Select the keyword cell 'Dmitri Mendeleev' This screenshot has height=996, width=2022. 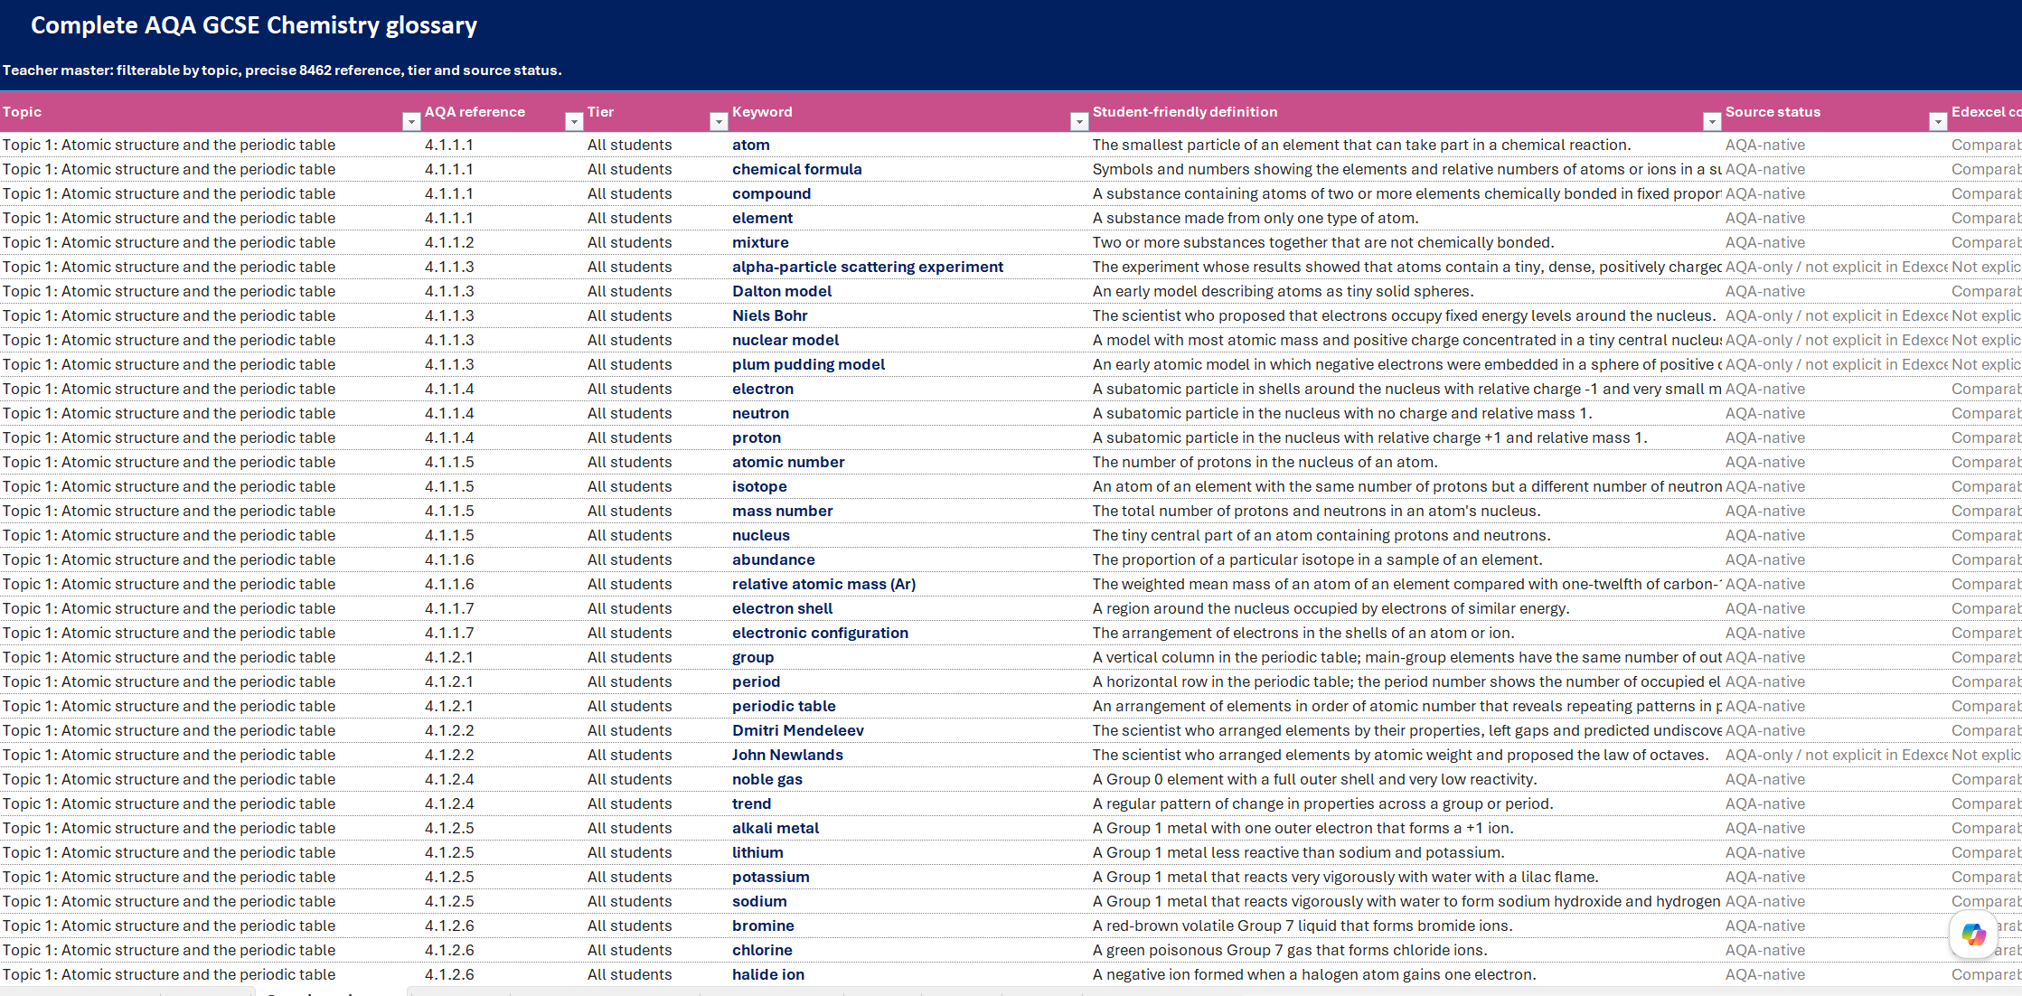point(908,730)
